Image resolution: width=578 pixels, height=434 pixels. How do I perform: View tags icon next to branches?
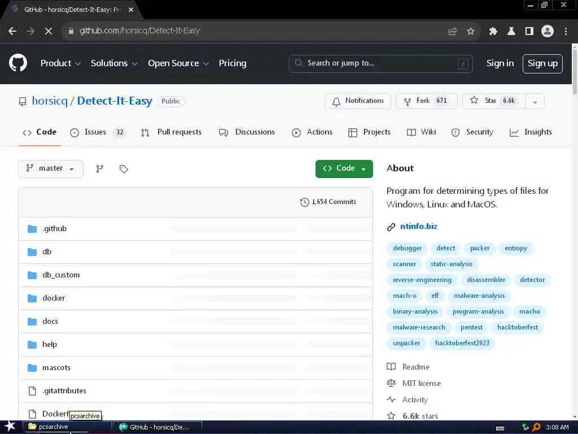[x=124, y=169]
